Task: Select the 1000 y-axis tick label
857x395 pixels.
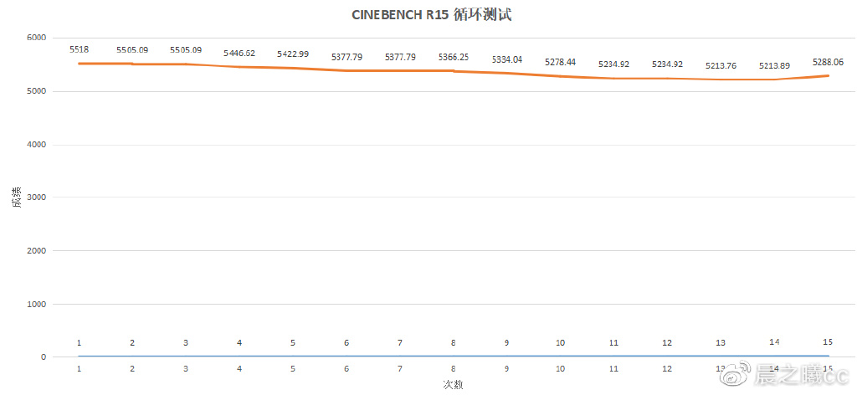Action: tap(38, 305)
